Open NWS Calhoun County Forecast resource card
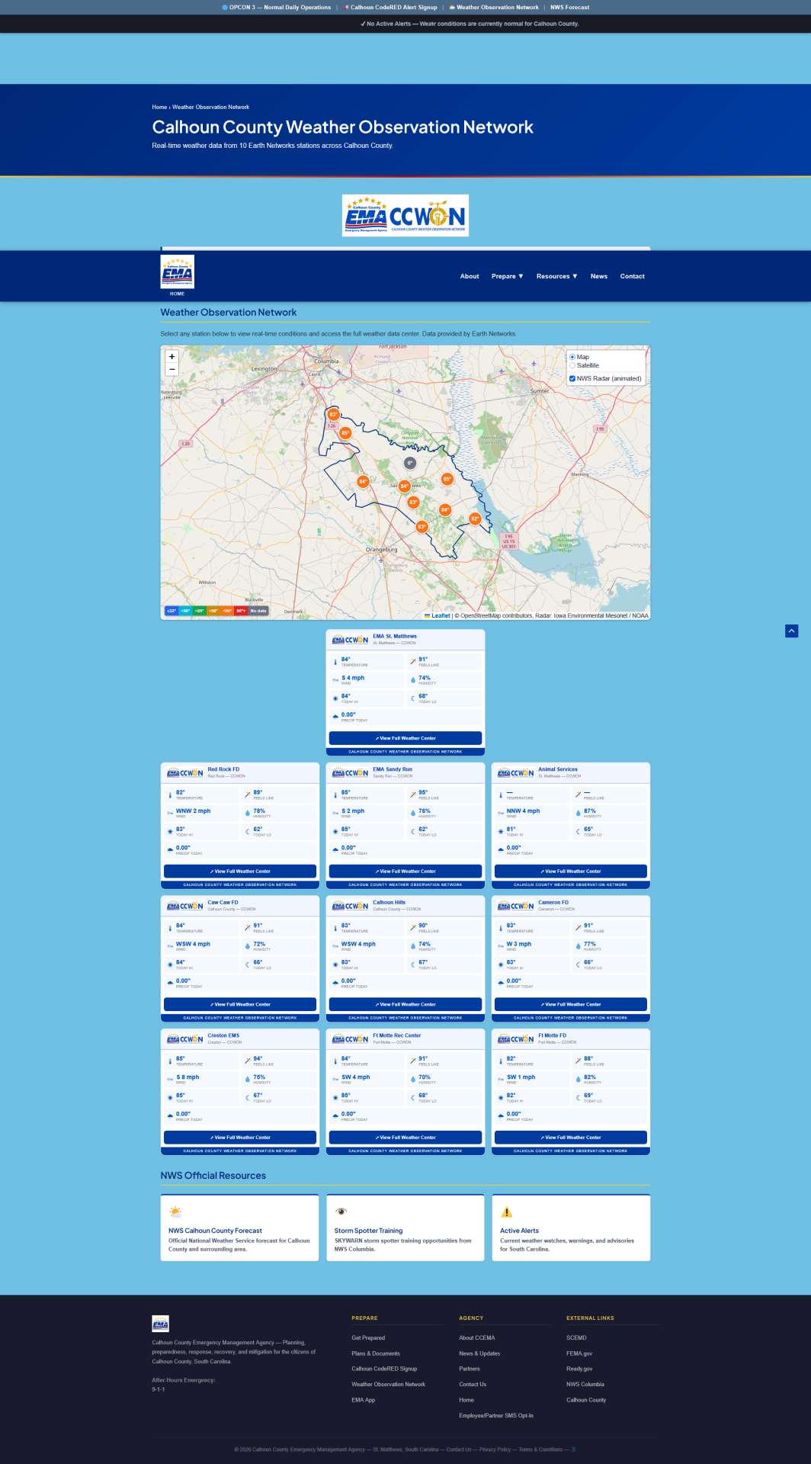The height and width of the screenshot is (1464, 811). (x=240, y=1228)
